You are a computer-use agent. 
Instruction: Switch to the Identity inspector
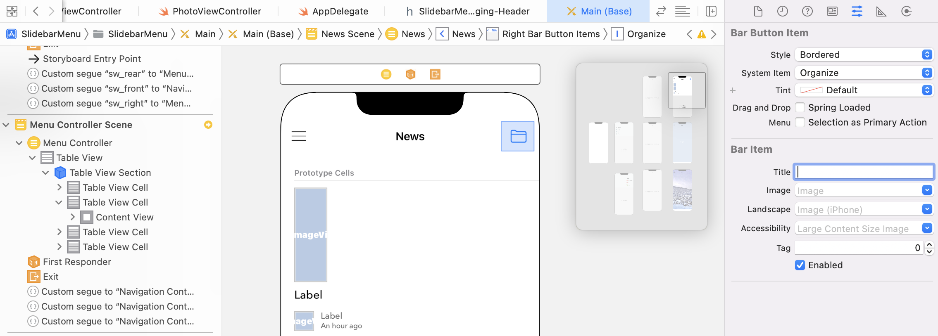[832, 11]
